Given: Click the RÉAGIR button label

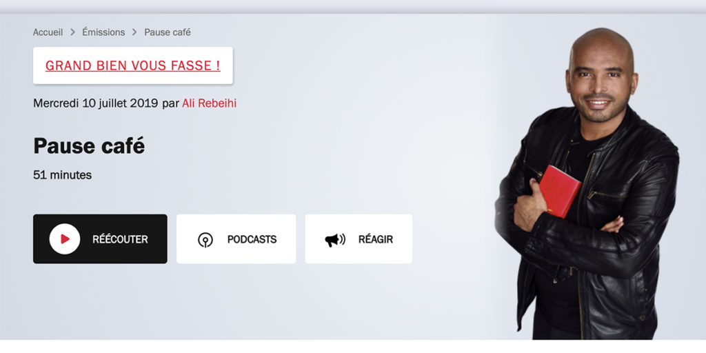Looking at the screenshot, I should [x=376, y=239].
